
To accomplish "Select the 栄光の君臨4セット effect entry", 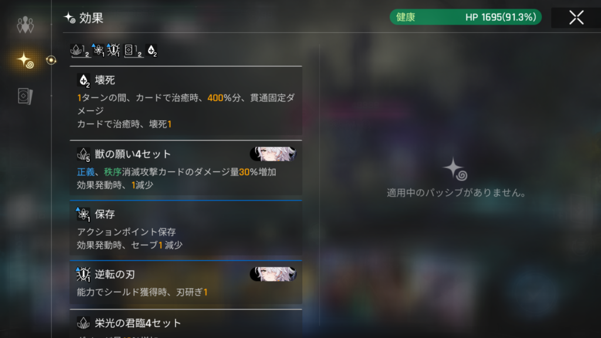I will (186, 324).
